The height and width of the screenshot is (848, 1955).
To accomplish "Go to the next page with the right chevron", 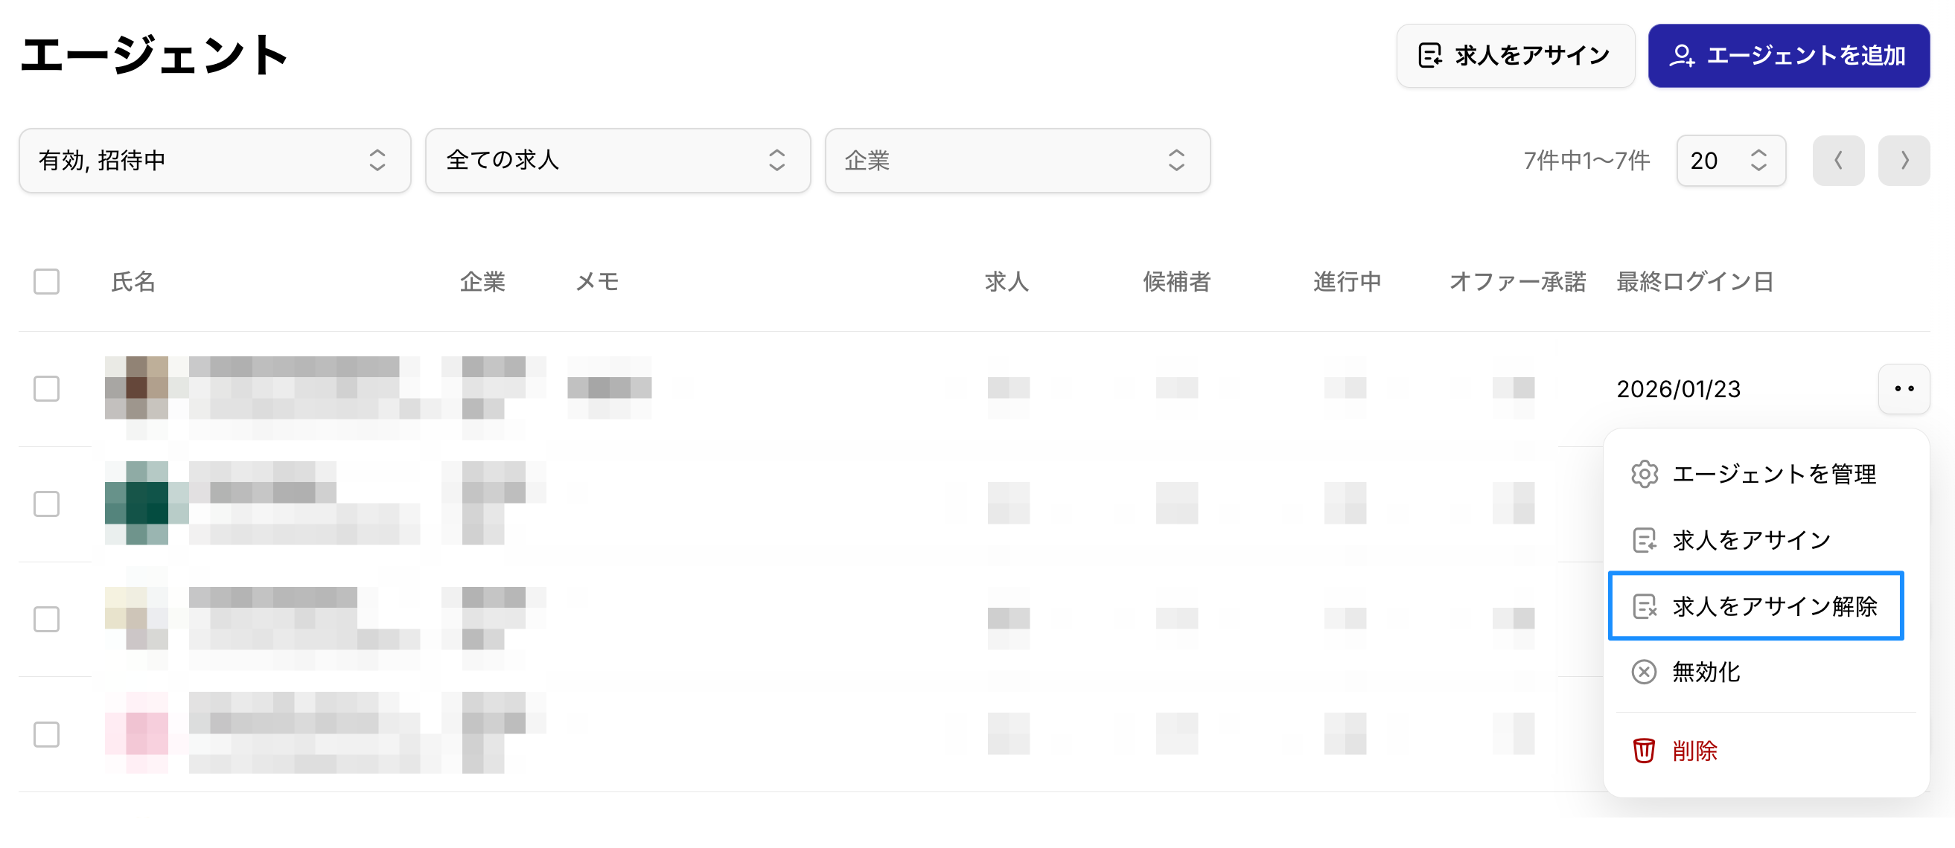I will [1904, 161].
